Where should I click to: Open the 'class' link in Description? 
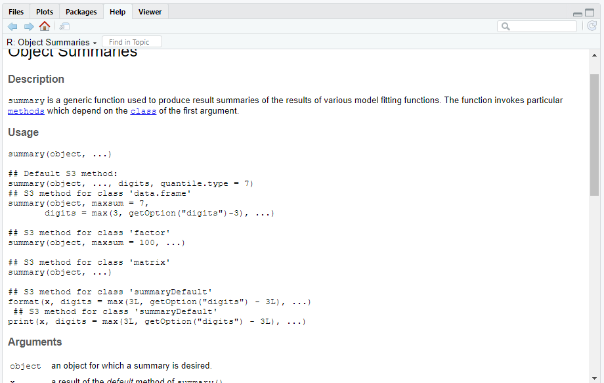click(143, 111)
